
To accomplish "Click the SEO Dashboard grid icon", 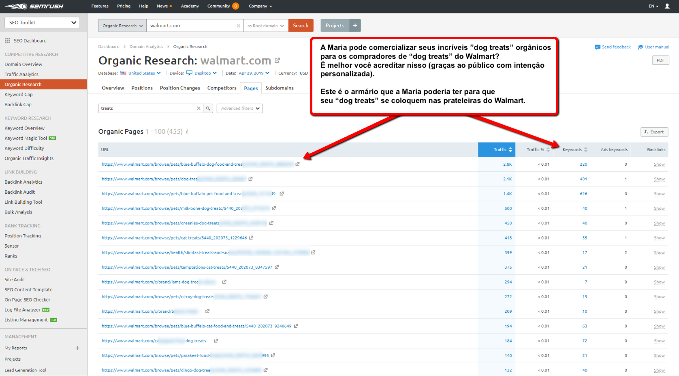I will pos(7,41).
